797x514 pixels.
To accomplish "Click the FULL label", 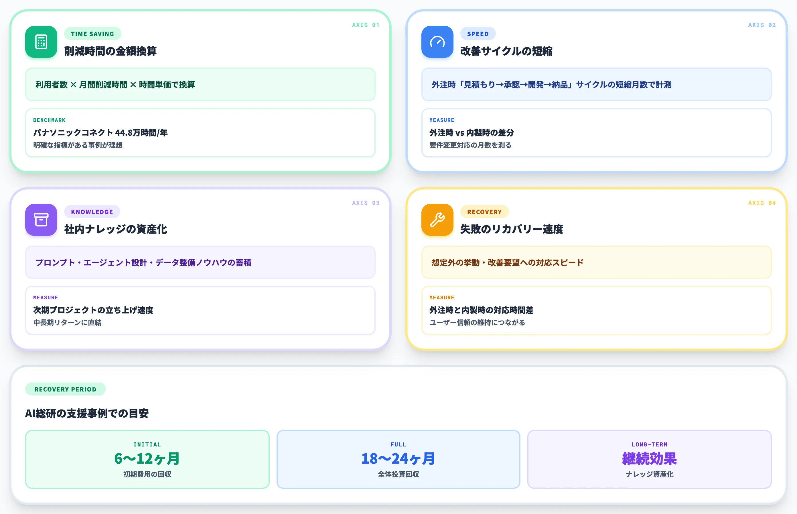I will click(398, 444).
